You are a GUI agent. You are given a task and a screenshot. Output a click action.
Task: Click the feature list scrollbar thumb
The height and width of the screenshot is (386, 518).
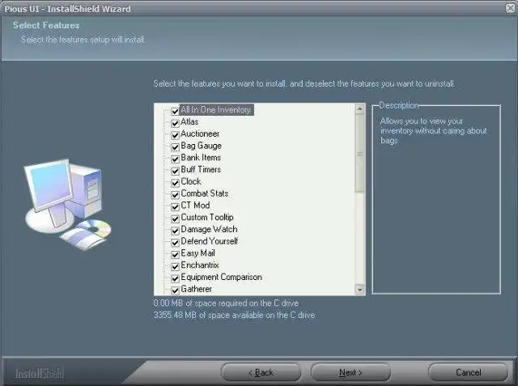359,153
